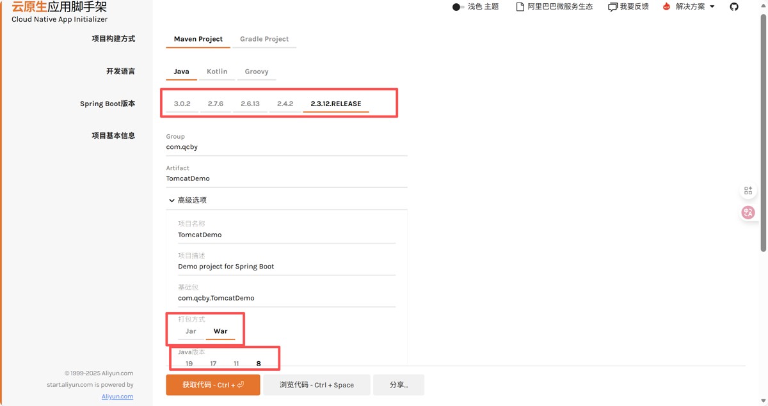768x406 pixels.
Task: Click the Spring Boot版本 label
Action: point(108,104)
